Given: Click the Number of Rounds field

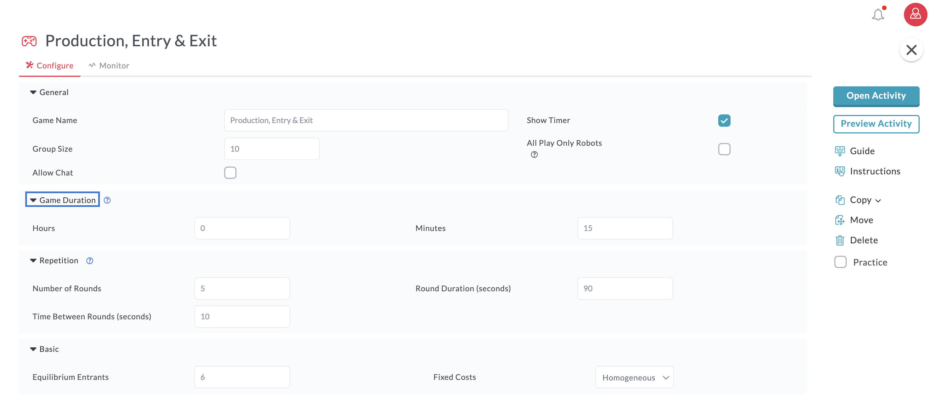Looking at the screenshot, I should tap(242, 288).
